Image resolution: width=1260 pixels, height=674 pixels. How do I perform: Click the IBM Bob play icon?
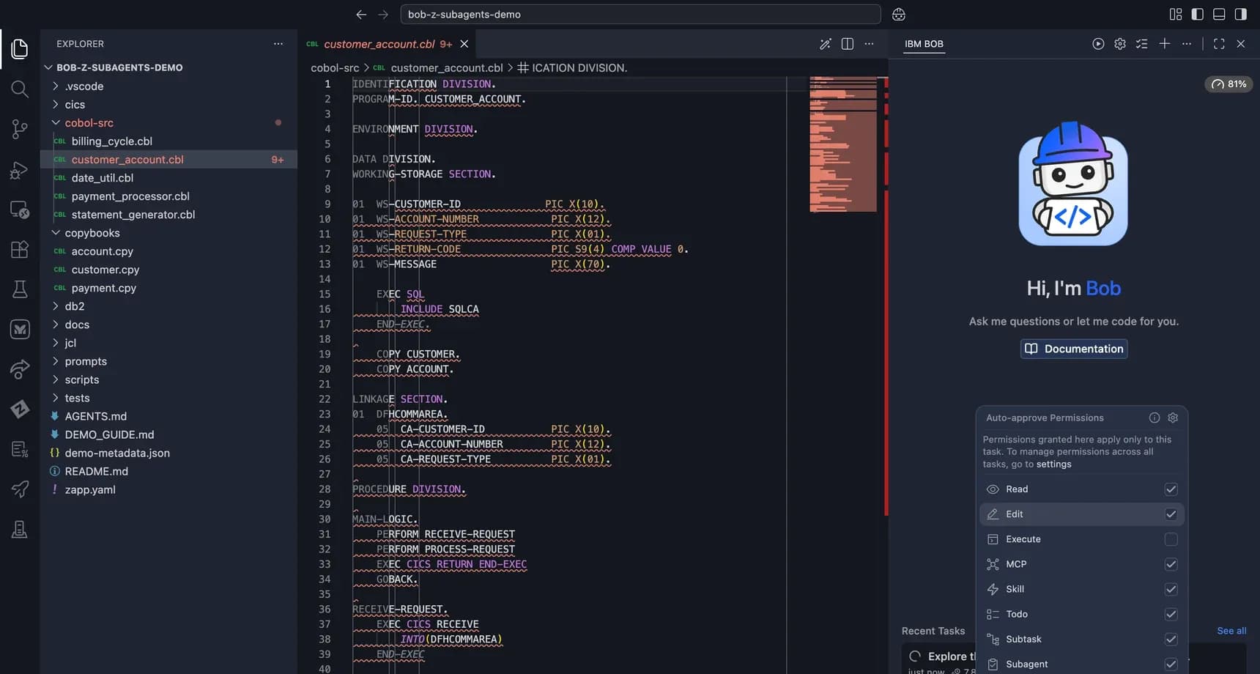[1098, 44]
